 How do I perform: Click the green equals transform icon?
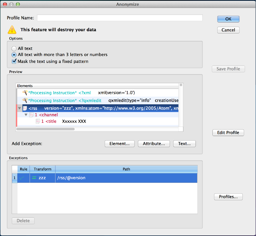(34, 178)
